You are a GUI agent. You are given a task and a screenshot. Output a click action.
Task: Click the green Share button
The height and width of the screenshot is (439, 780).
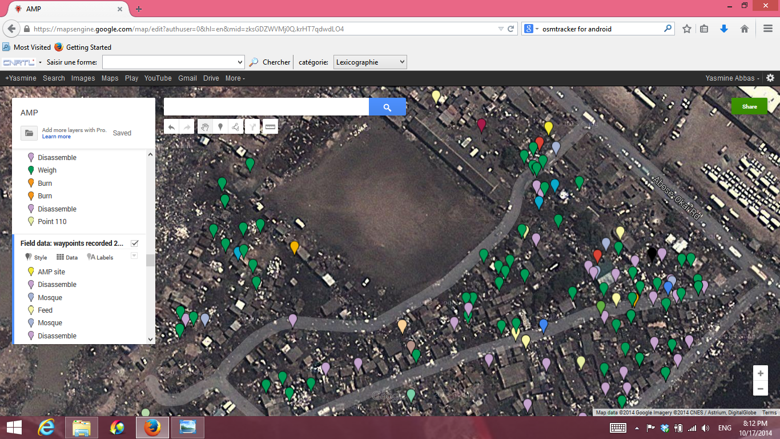coord(749,106)
